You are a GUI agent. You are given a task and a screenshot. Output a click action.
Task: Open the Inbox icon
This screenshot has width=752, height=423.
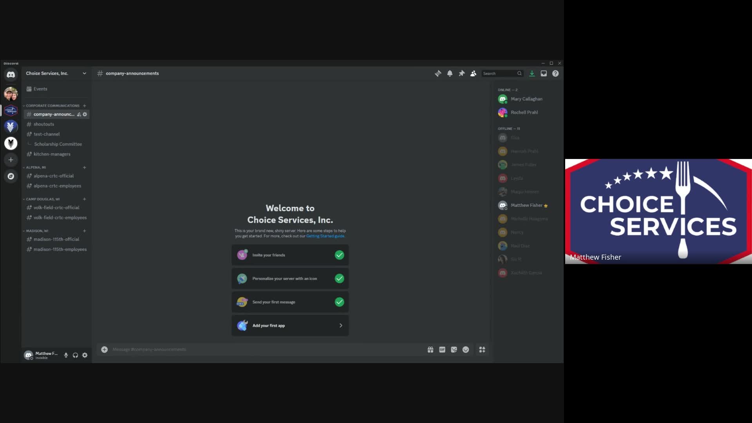[x=544, y=73]
